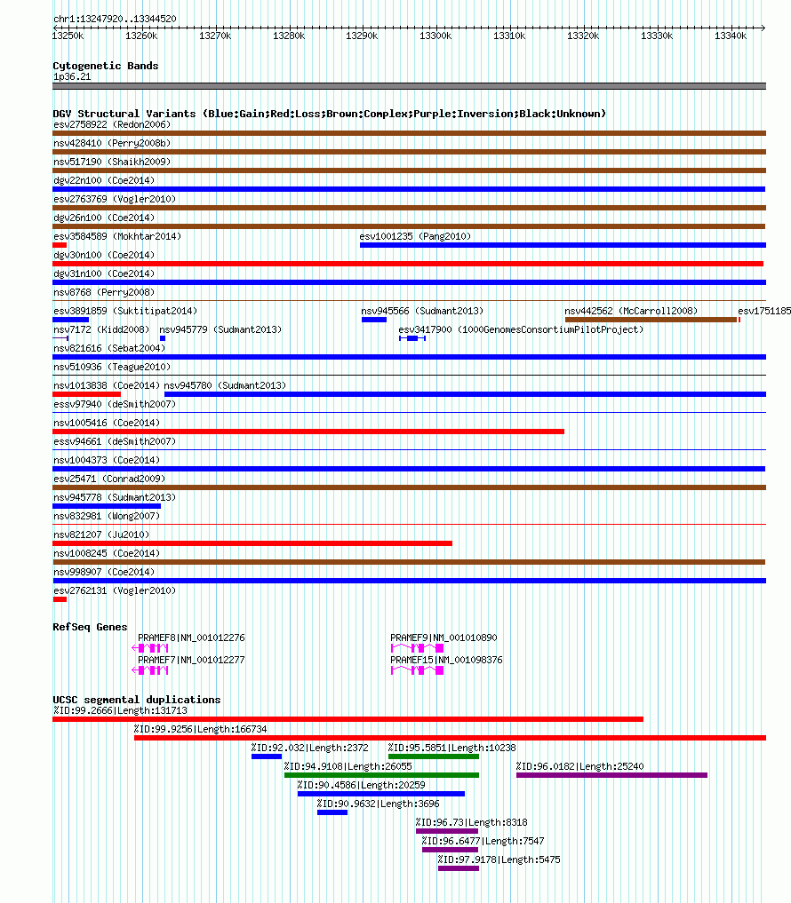Viewport: 791px width, 903px height.
Task: Click the nsv945778 (Sudmant2013) label
Action: tap(115, 497)
